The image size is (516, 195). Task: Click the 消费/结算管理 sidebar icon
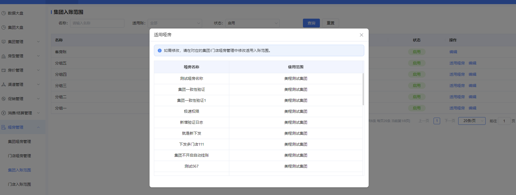point(4,113)
